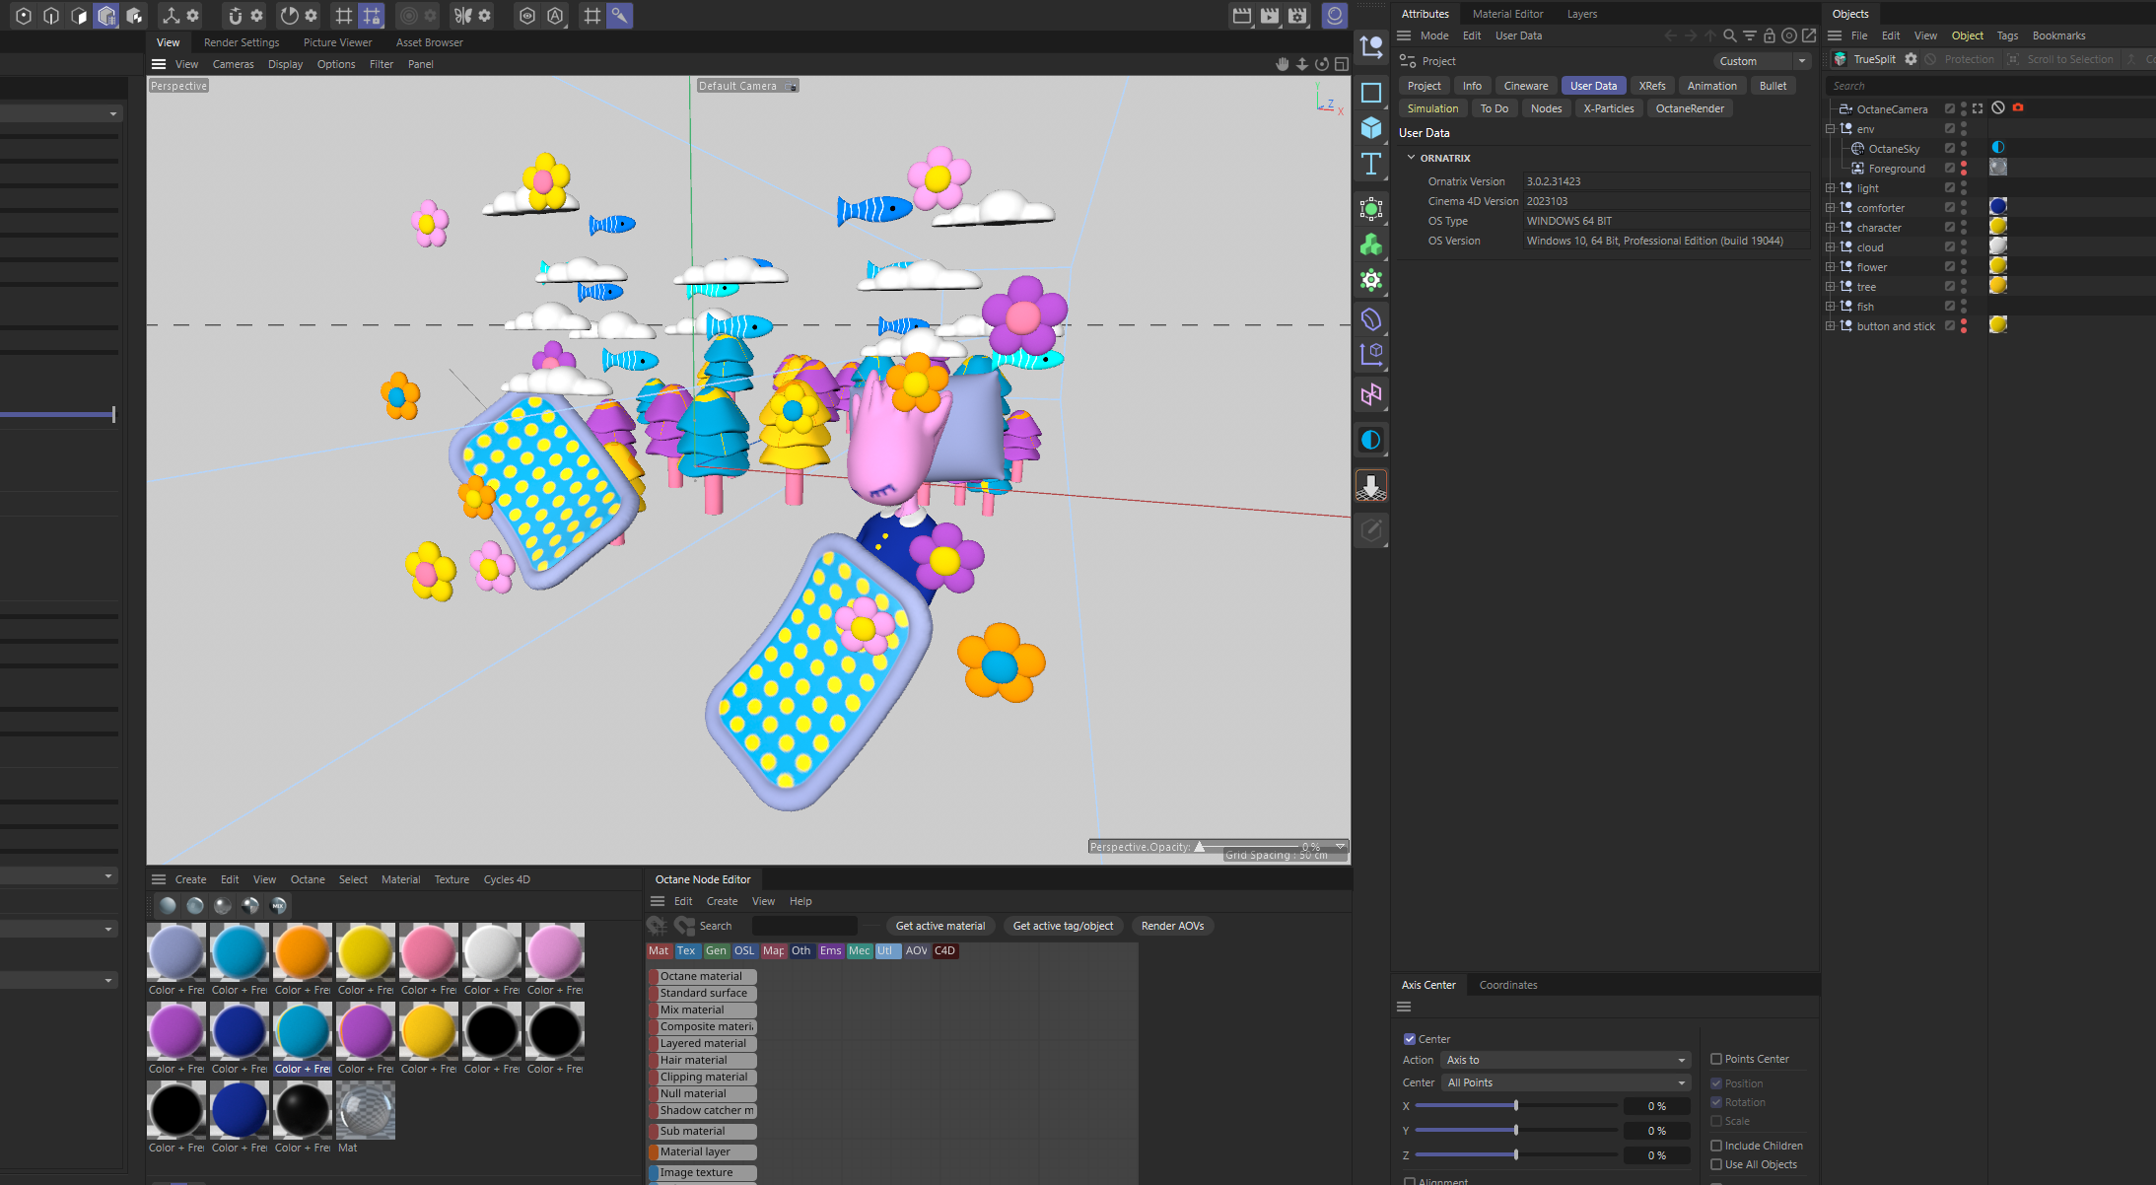
Task: Enable the Points Center checkbox
Action: coord(1716,1059)
